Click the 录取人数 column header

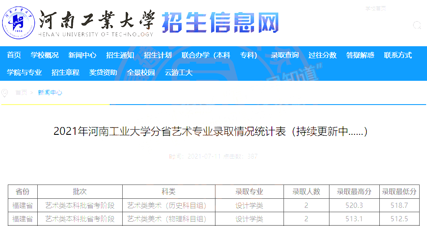click(x=306, y=192)
